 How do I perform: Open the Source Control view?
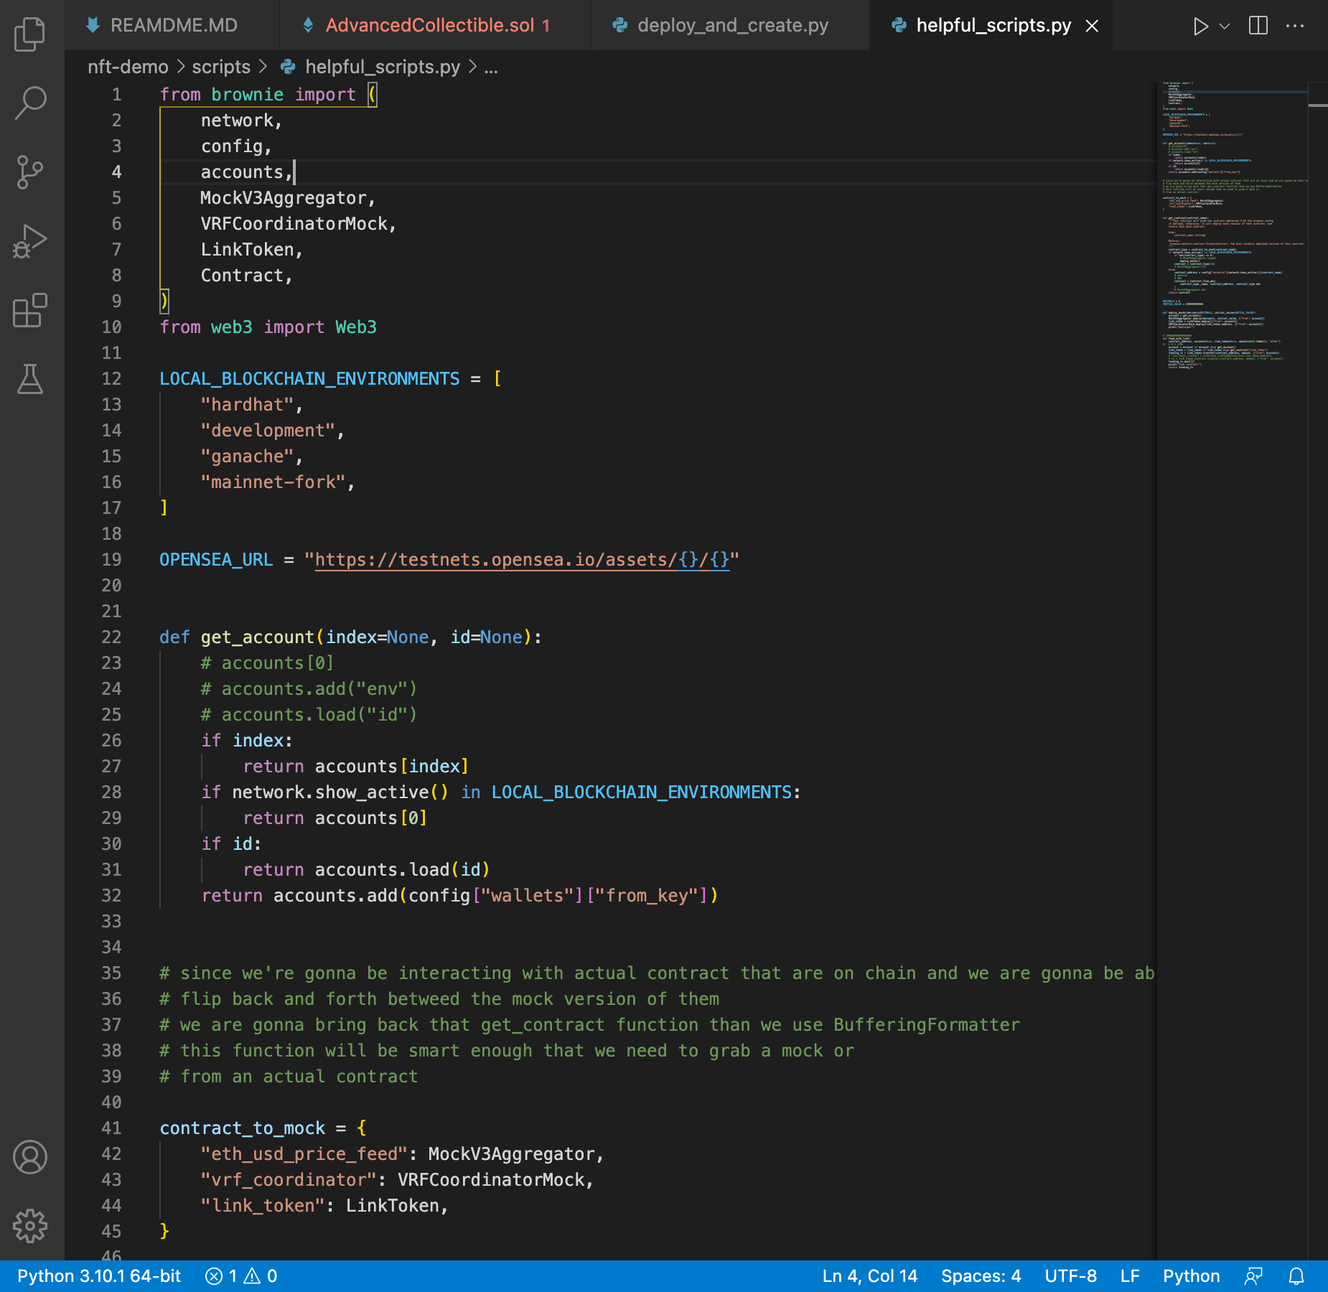tap(29, 171)
